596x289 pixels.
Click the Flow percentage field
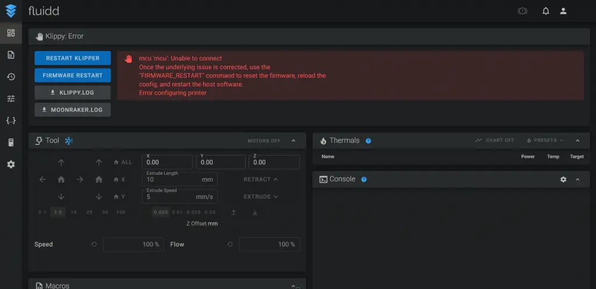269,244
